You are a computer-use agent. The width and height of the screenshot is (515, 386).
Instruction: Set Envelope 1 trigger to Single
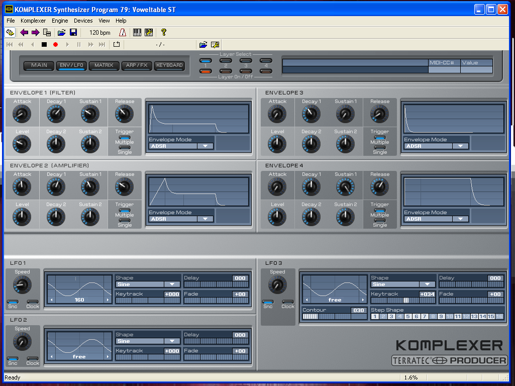point(125,148)
